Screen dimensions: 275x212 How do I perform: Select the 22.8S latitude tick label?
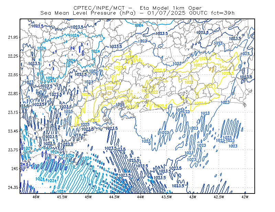pyautogui.click(x=13, y=94)
